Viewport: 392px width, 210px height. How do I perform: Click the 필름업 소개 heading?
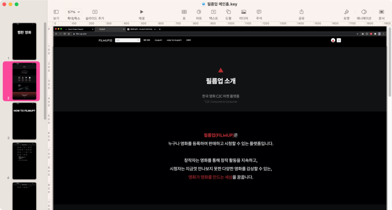point(221,81)
